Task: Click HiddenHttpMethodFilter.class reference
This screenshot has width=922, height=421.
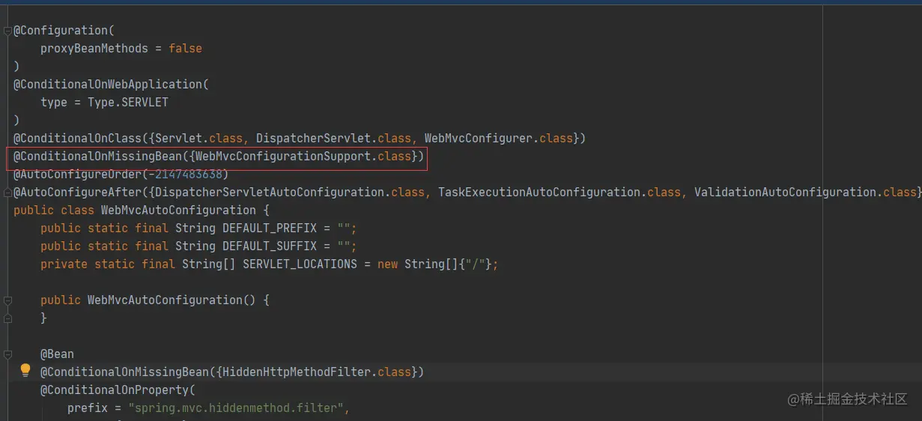Action: tap(317, 372)
